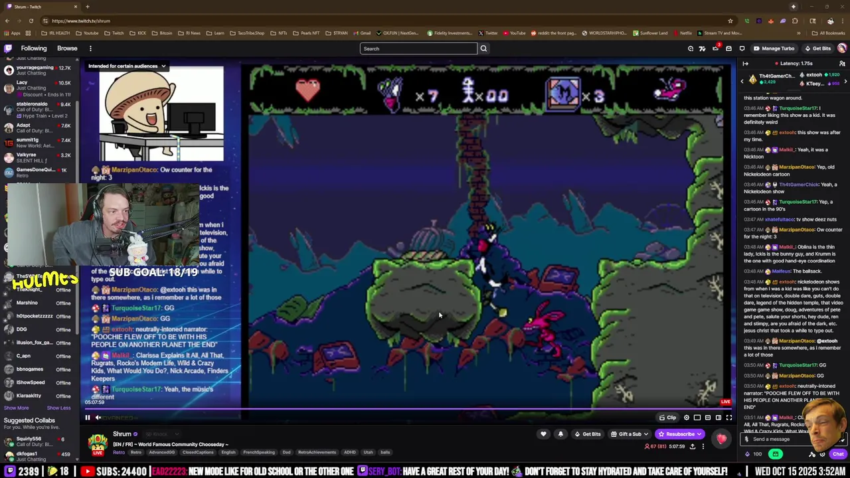Toggle fullscreen mode
Image resolution: width=850 pixels, height=478 pixels.
(729, 418)
